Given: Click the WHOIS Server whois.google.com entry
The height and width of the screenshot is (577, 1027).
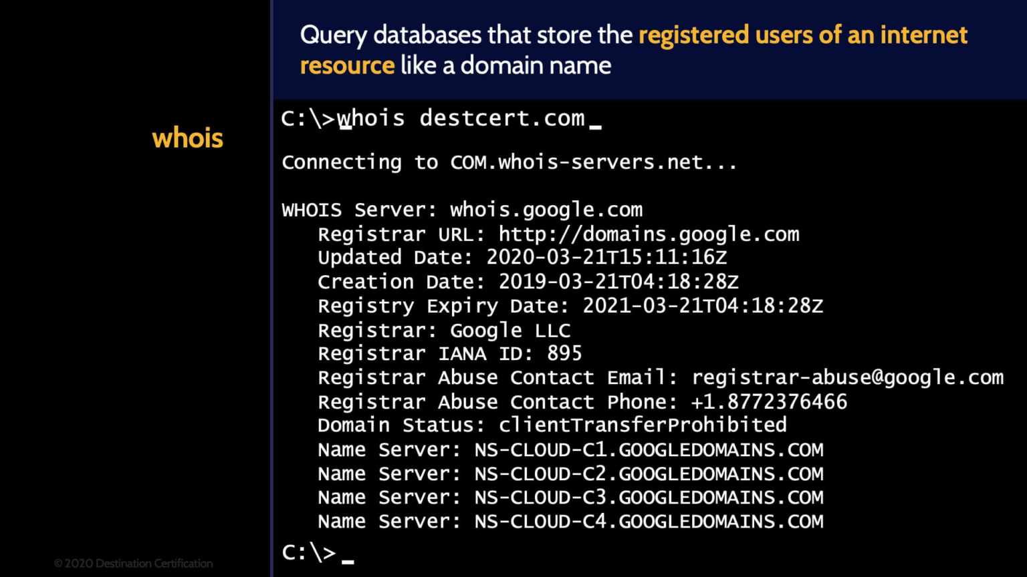Looking at the screenshot, I should (461, 209).
